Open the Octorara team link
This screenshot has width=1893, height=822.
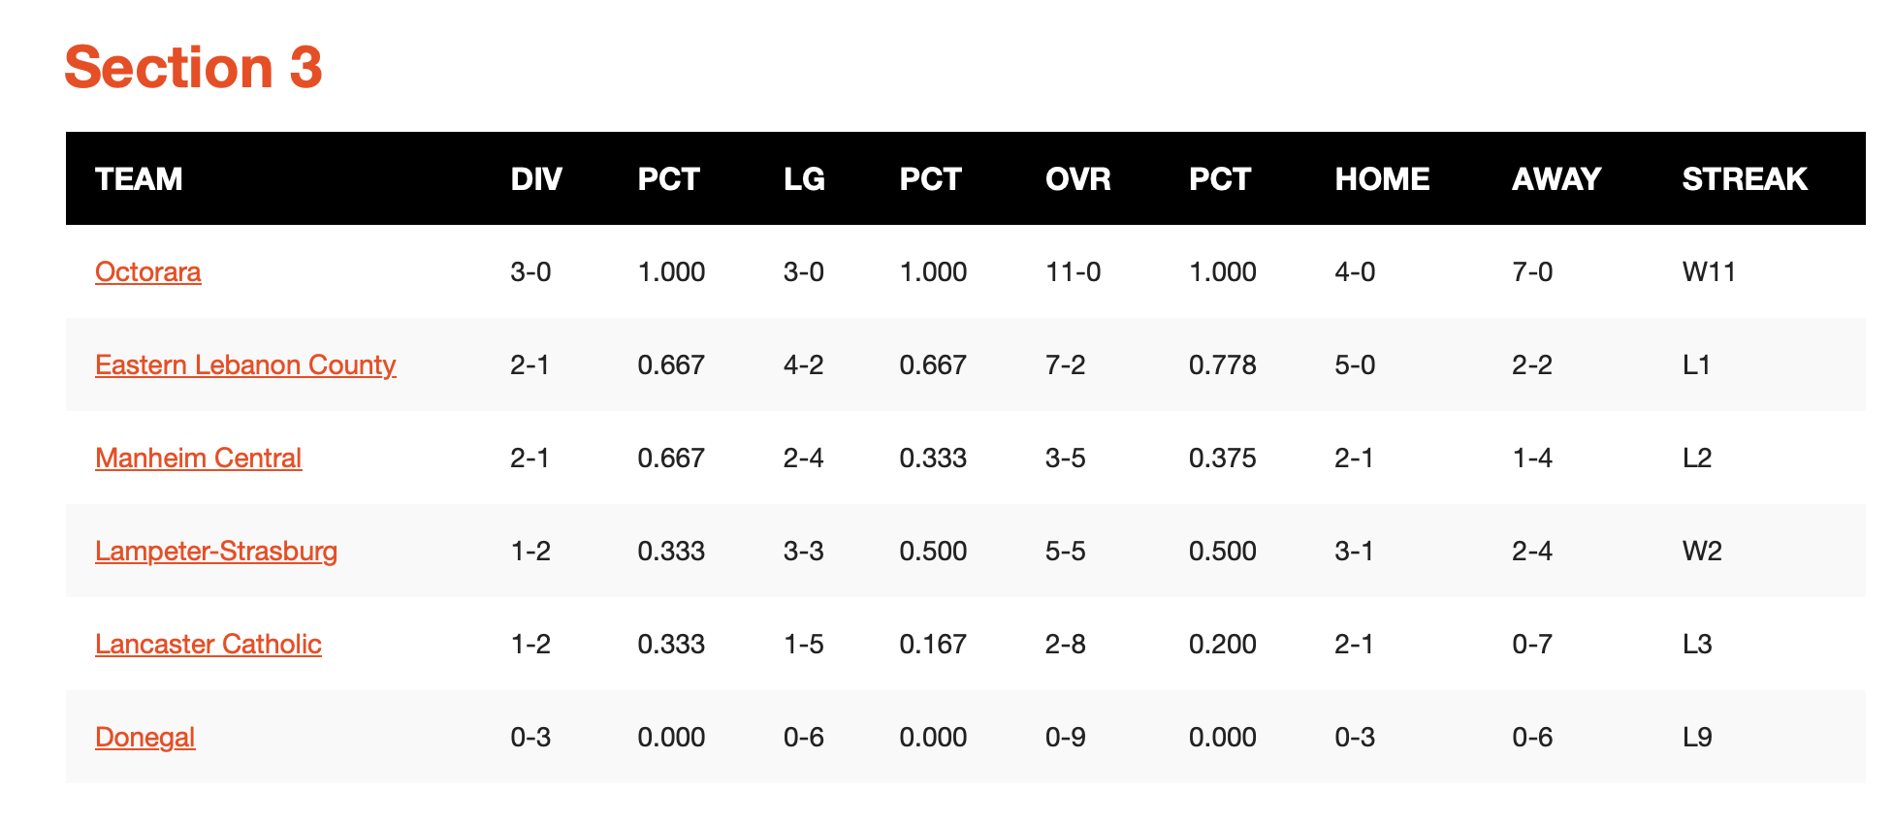[147, 271]
